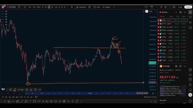Screen dimensions: 193x108
Task: Click the Publish button
Action: (188, 7)
